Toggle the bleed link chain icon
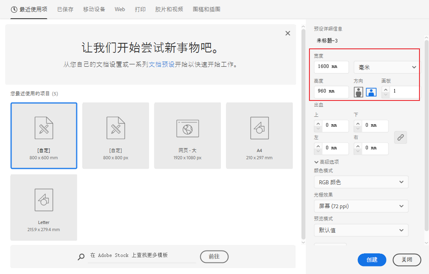Viewport: 429px width, 274px height. (x=400, y=137)
